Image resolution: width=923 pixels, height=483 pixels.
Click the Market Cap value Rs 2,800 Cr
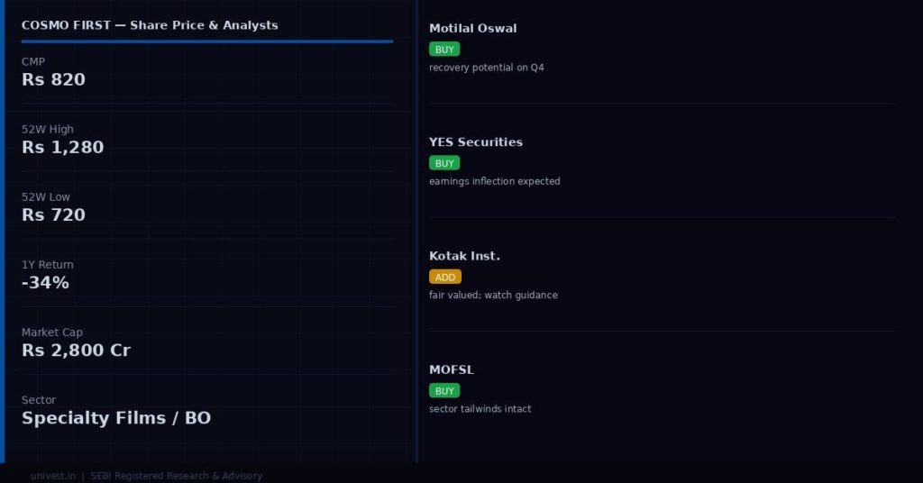click(77, 350)
